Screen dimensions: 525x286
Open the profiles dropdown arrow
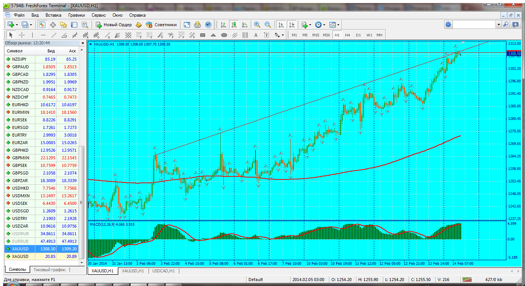[x=31, y=25]
